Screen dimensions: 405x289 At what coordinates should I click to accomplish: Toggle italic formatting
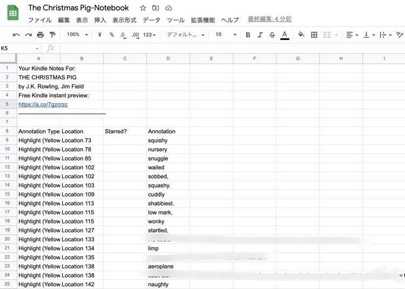(x=260, y=35)
